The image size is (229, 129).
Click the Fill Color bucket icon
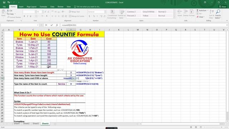(42, 16)
